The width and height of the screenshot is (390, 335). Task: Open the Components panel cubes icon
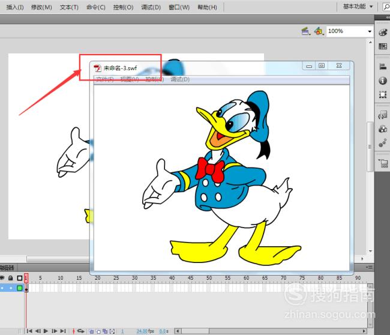pyautogui.click(x=383, y=129)
